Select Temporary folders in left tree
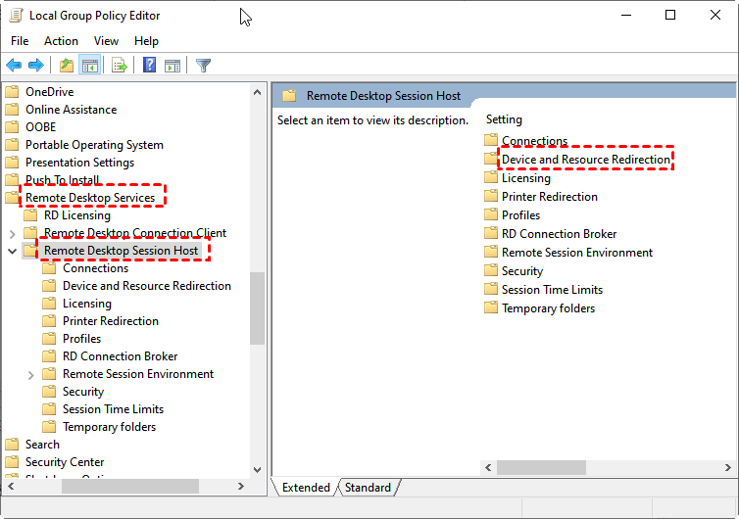This screenshot has height=519, width=739. (110, 427)
